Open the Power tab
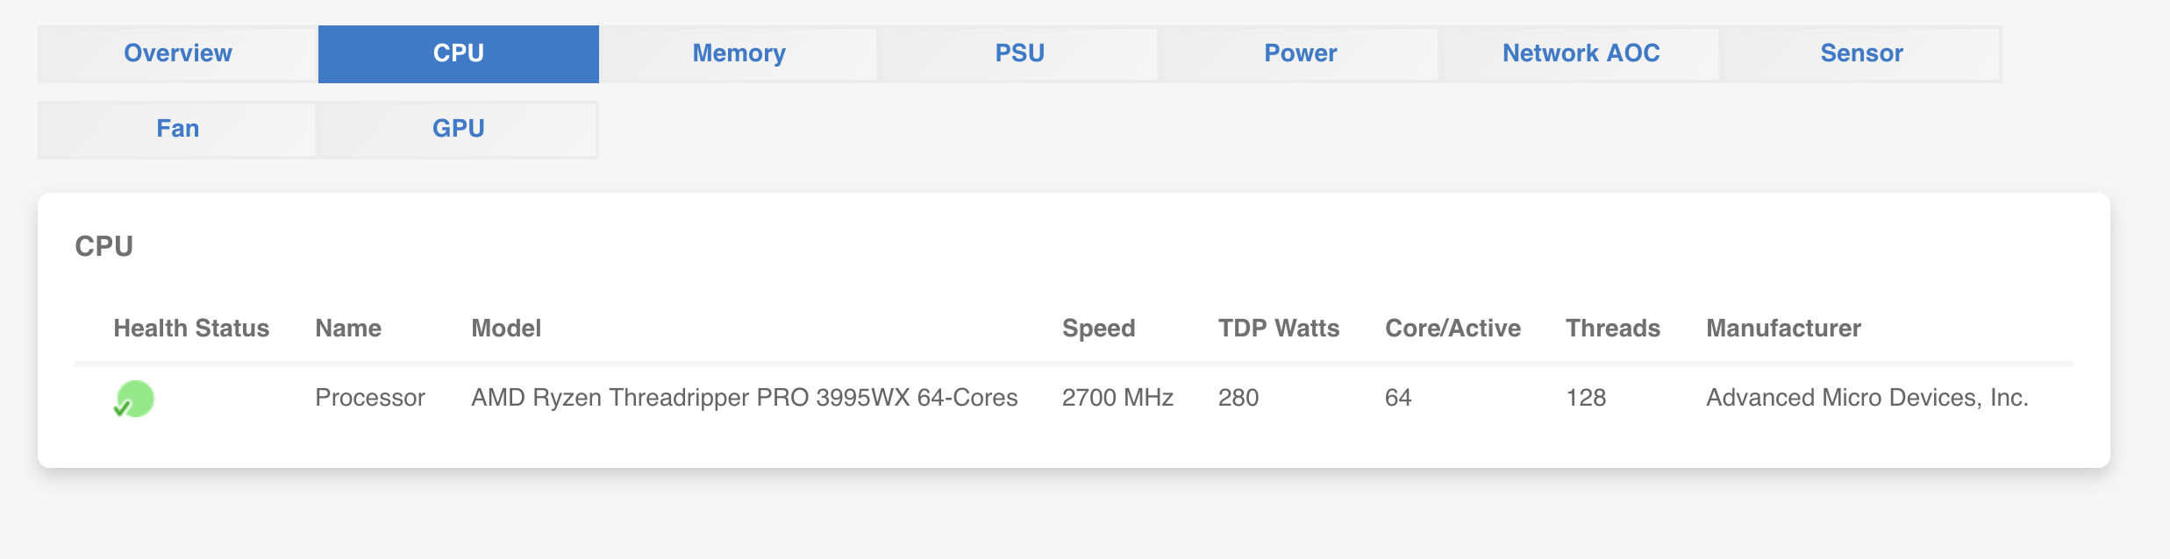 tap(1299, 53)
